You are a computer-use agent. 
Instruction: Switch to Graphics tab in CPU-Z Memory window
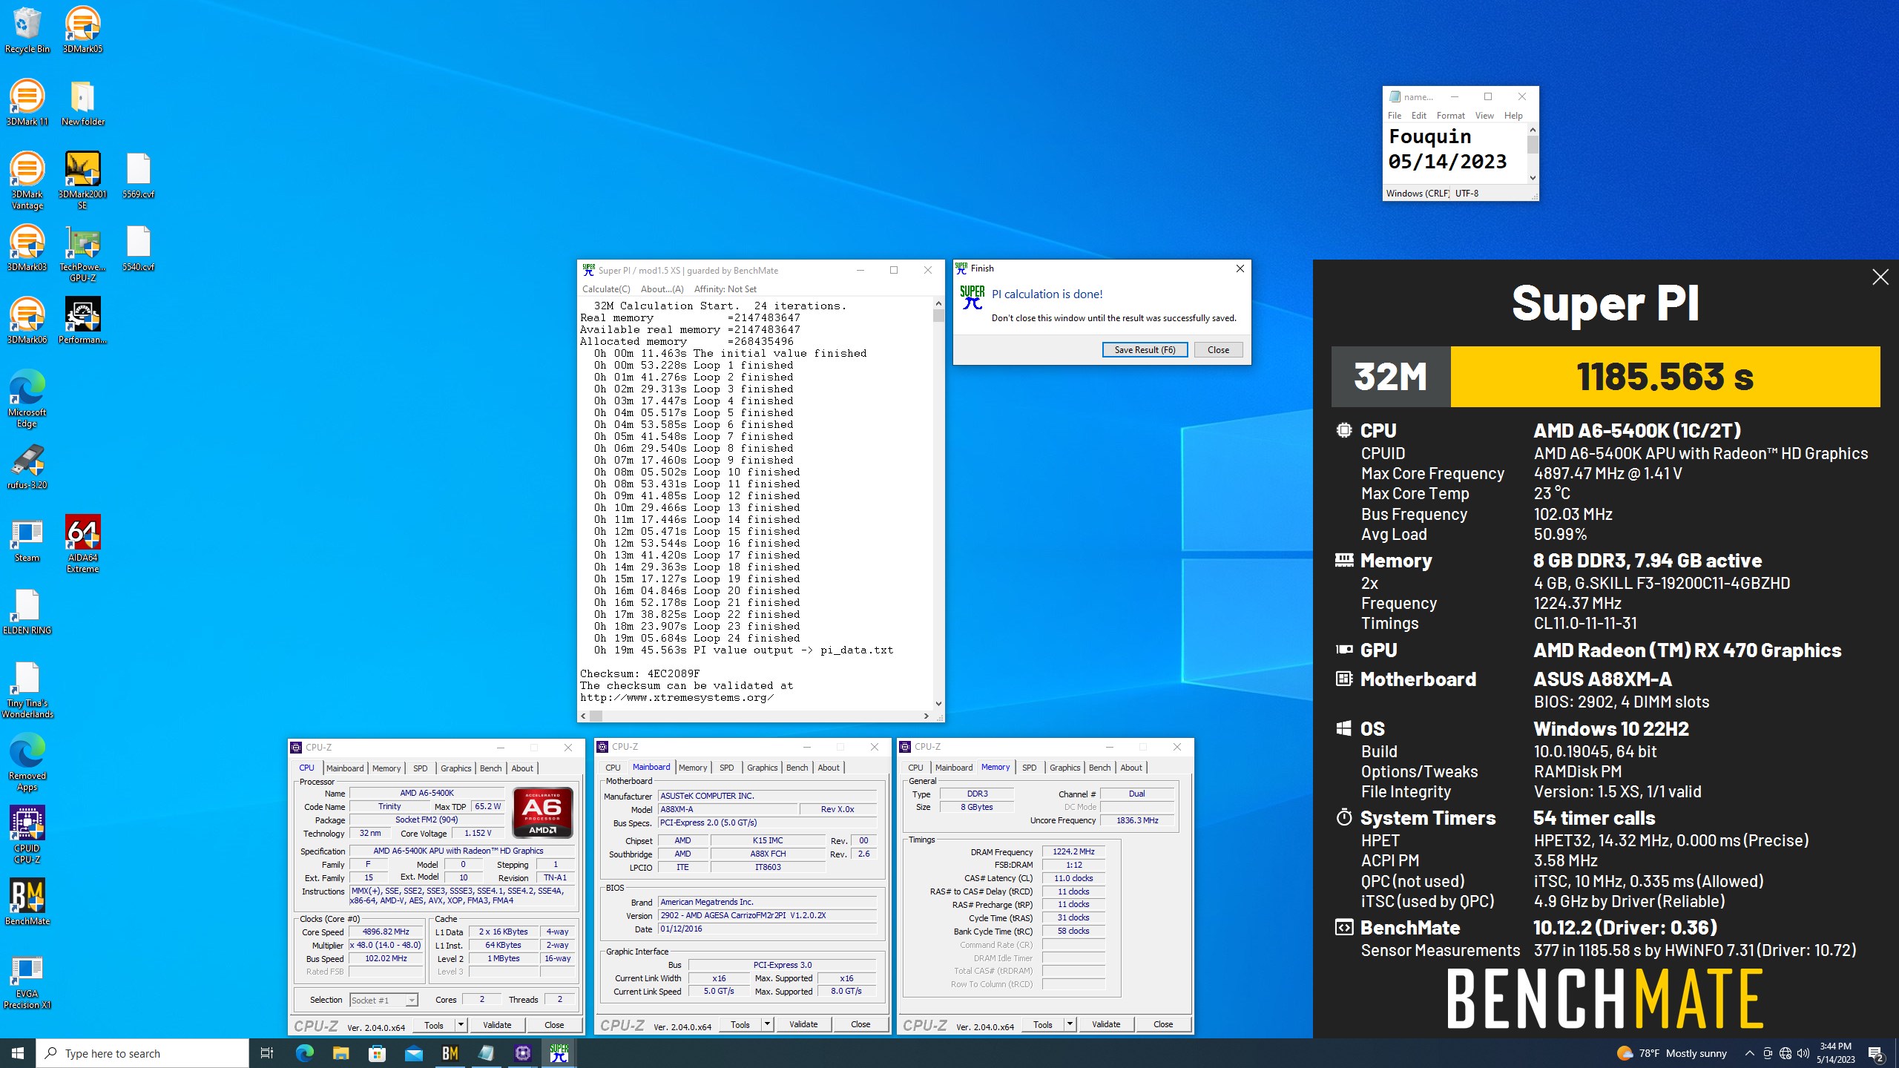(1064, 768)
